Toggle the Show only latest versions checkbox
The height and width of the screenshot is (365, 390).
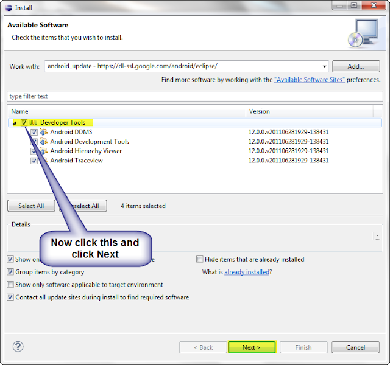[10, 259]
